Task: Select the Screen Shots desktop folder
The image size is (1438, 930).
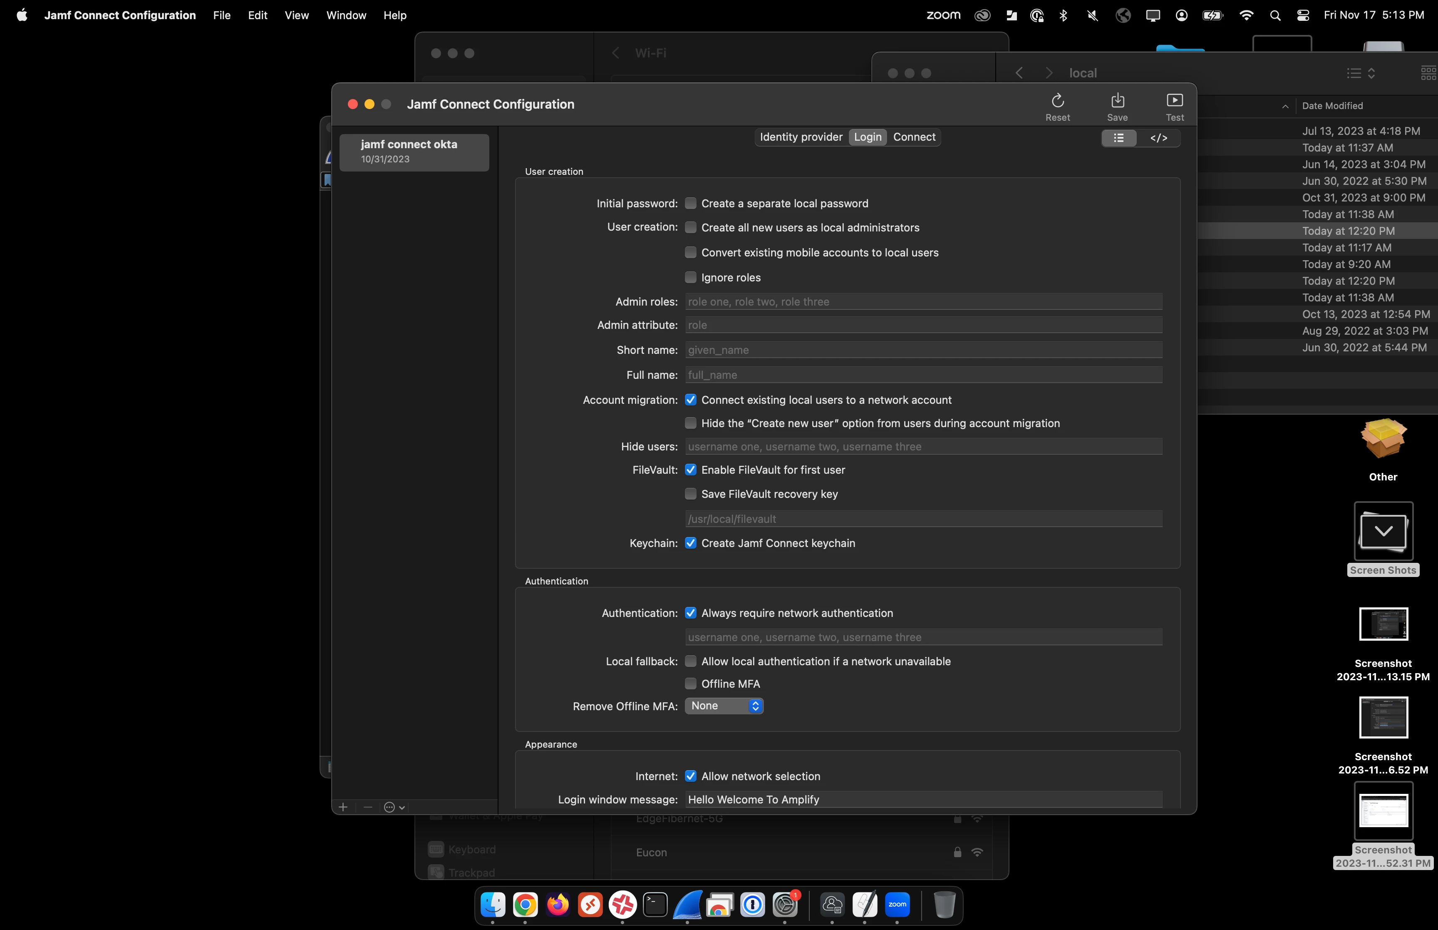Action: coord(1383,539)
